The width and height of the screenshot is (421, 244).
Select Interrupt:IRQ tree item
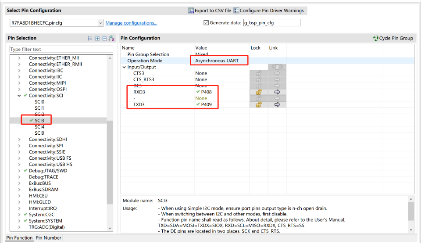pos(43,208)
